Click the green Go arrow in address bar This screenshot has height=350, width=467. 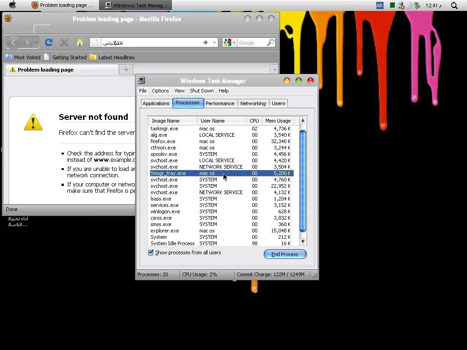click(x=205, y=42)
